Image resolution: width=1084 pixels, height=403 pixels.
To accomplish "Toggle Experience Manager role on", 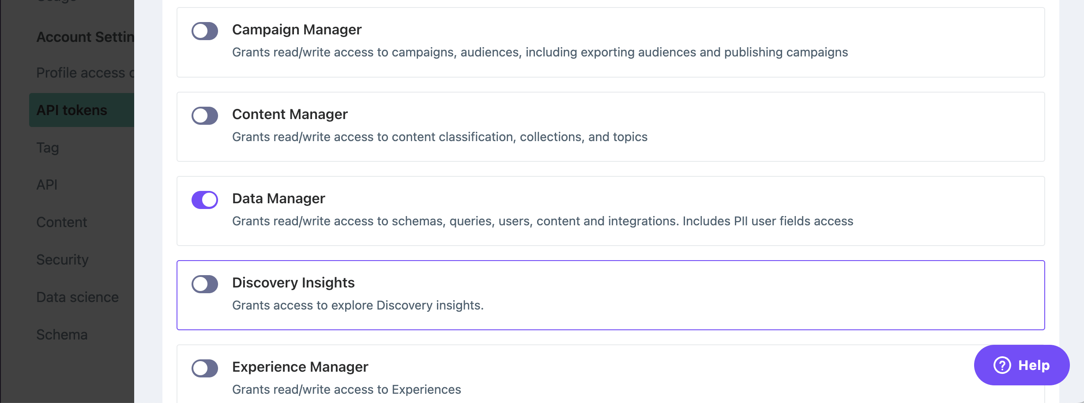I will pyautogui.click(x=205, y=369).
